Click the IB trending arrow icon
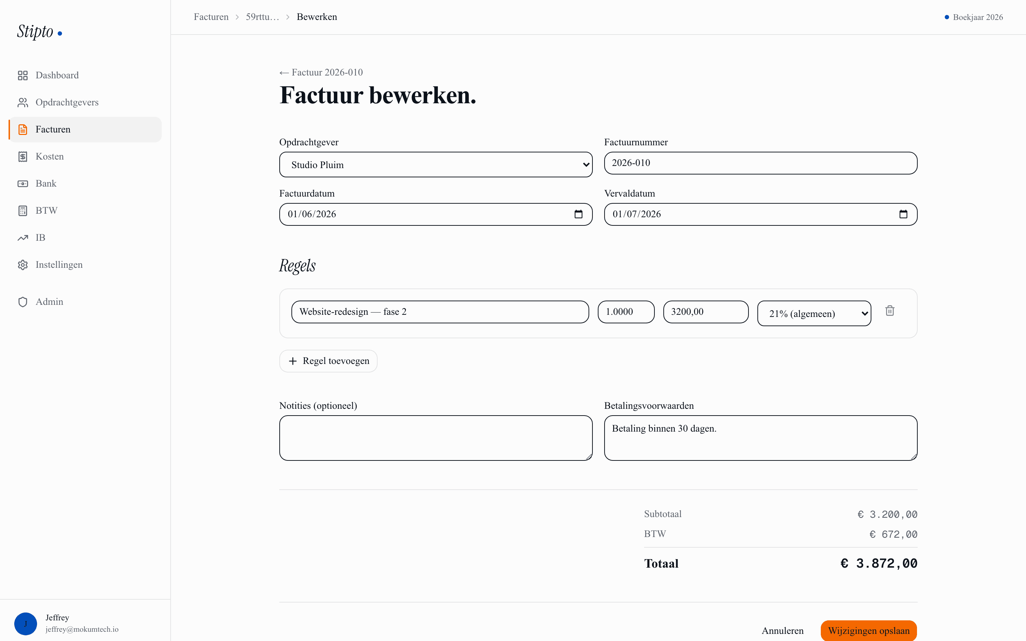1026x641 pixels. tap(23, 238)
